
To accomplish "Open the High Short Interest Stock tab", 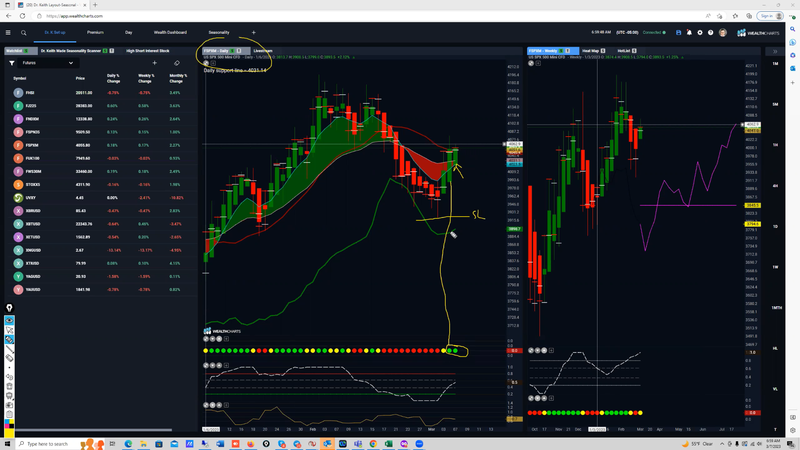I will pos(147,51).
